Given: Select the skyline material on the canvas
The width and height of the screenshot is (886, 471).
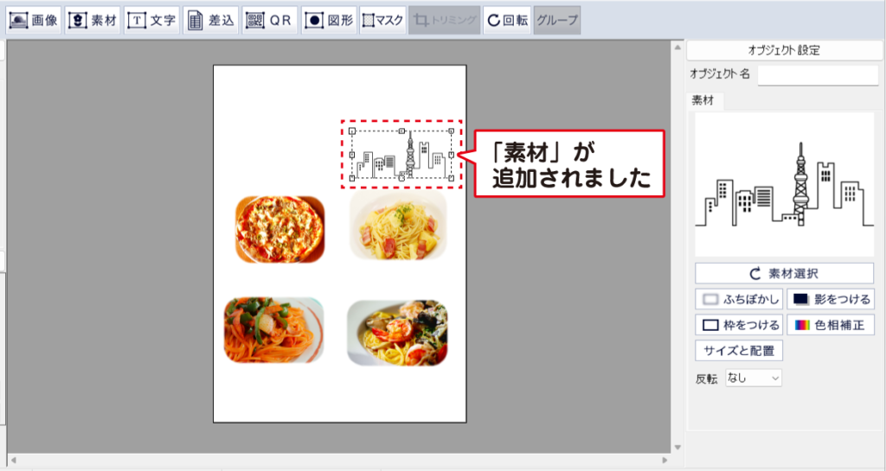Looking at the screenshot, I should point(401,155).
